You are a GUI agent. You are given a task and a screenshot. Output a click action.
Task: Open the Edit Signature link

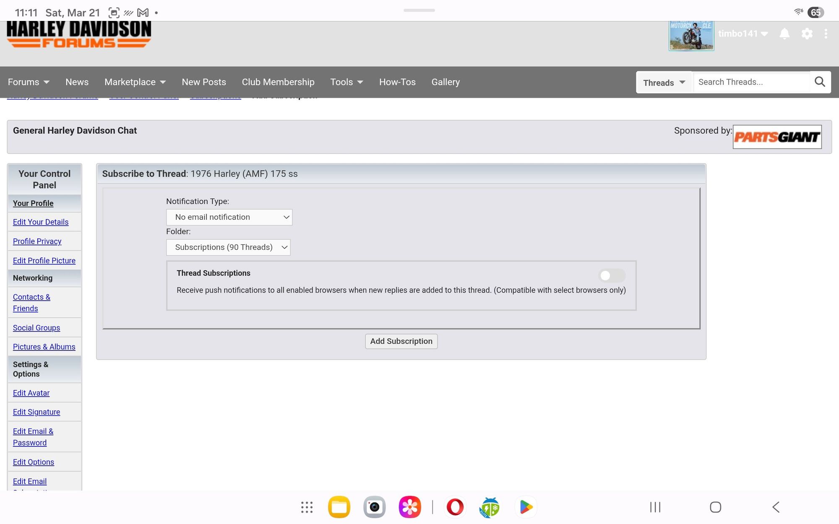(36, 412)
